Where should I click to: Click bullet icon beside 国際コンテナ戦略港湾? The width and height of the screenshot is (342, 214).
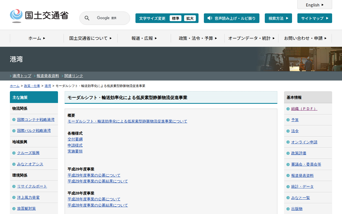pyautogui.click(x=14, y=120)
